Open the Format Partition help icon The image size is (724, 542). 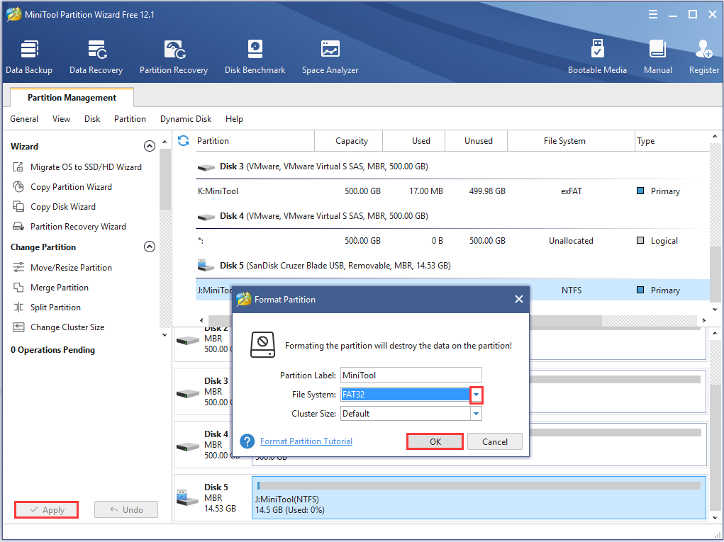coord(247,441)
